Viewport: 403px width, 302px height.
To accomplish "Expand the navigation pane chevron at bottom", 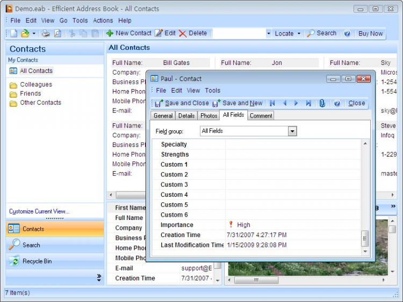I will 99,278.
